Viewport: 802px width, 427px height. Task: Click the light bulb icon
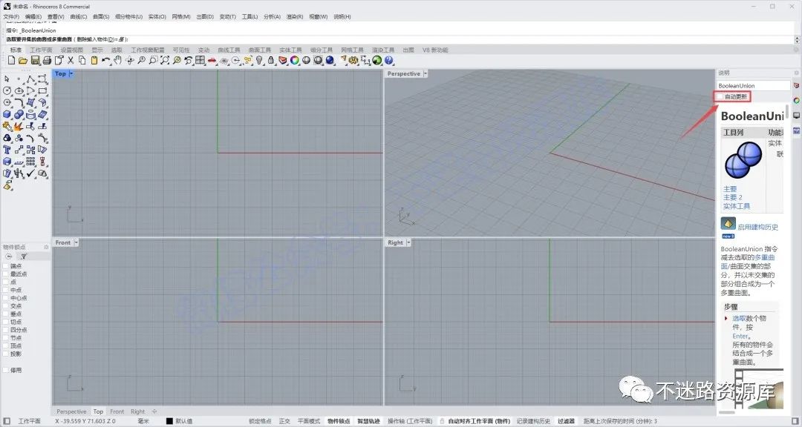(x=259, y=60)
